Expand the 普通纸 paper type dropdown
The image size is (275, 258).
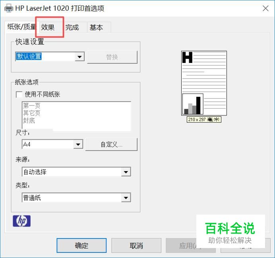coord(126,197)
